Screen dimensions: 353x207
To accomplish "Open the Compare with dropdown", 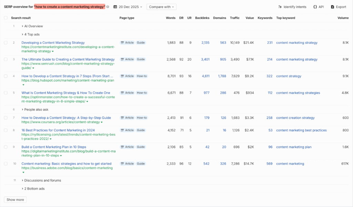I will pos(161,7).
